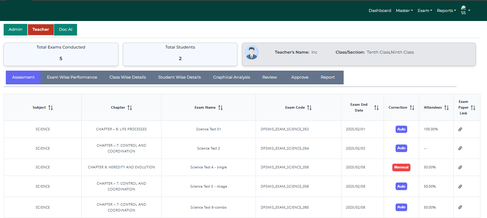Click the teacher profile avatar image
Screen dimensions: 487x218
[x=251, y=53]
